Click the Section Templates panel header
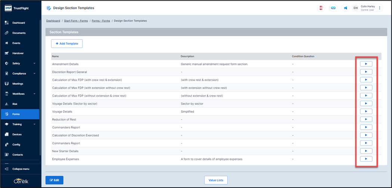392x188 pixels. pos(216,32)
